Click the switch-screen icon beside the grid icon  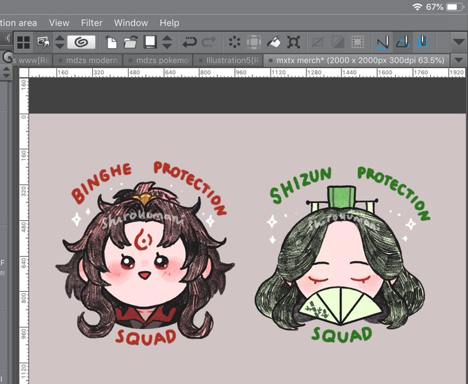[43, 42]
